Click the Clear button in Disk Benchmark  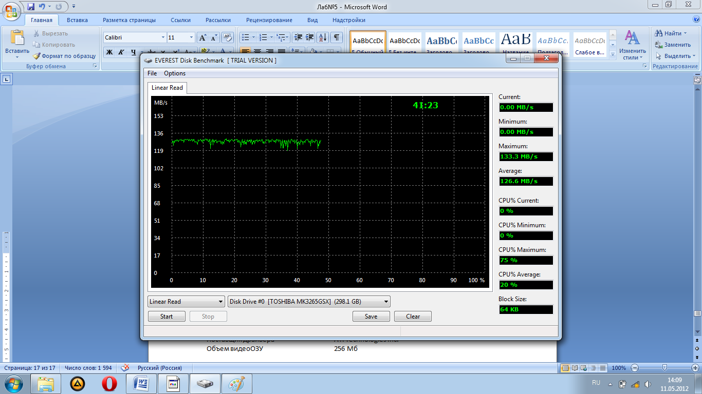coord(413,317)
